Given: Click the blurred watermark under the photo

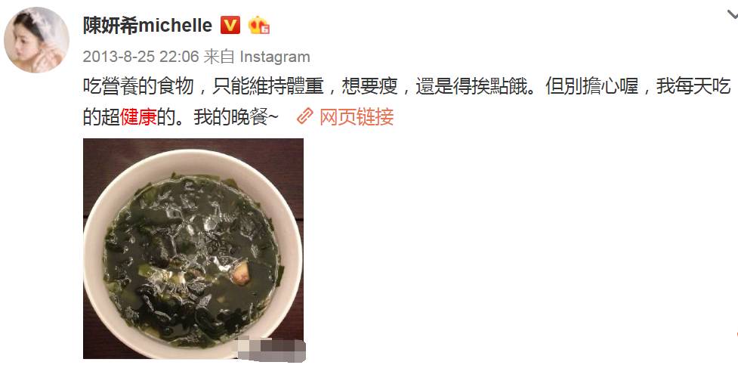Looking at the screenshot, I should click(272, 349).
